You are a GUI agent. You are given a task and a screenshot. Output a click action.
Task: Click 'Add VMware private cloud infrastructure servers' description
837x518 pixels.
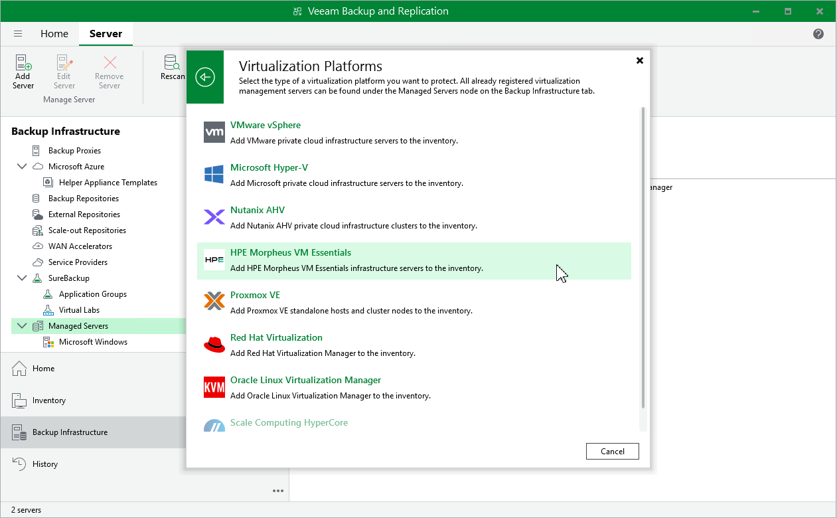(344, 141)
